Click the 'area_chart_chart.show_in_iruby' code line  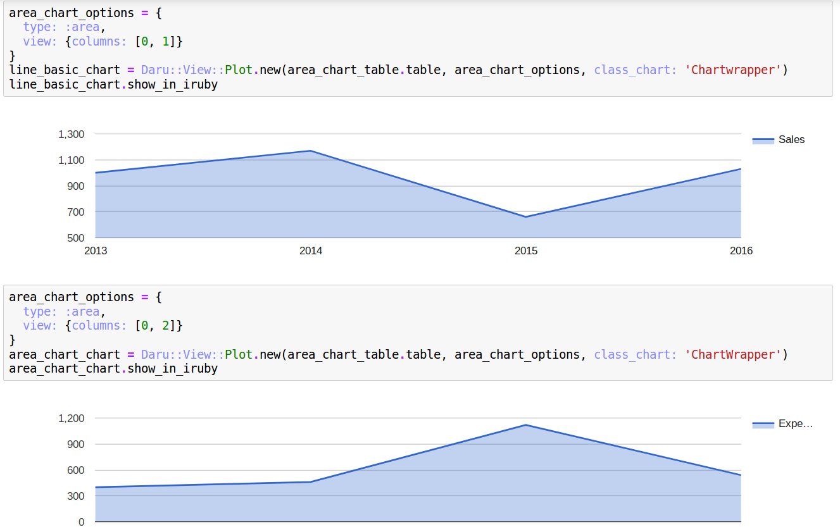[x=113, y=369]
